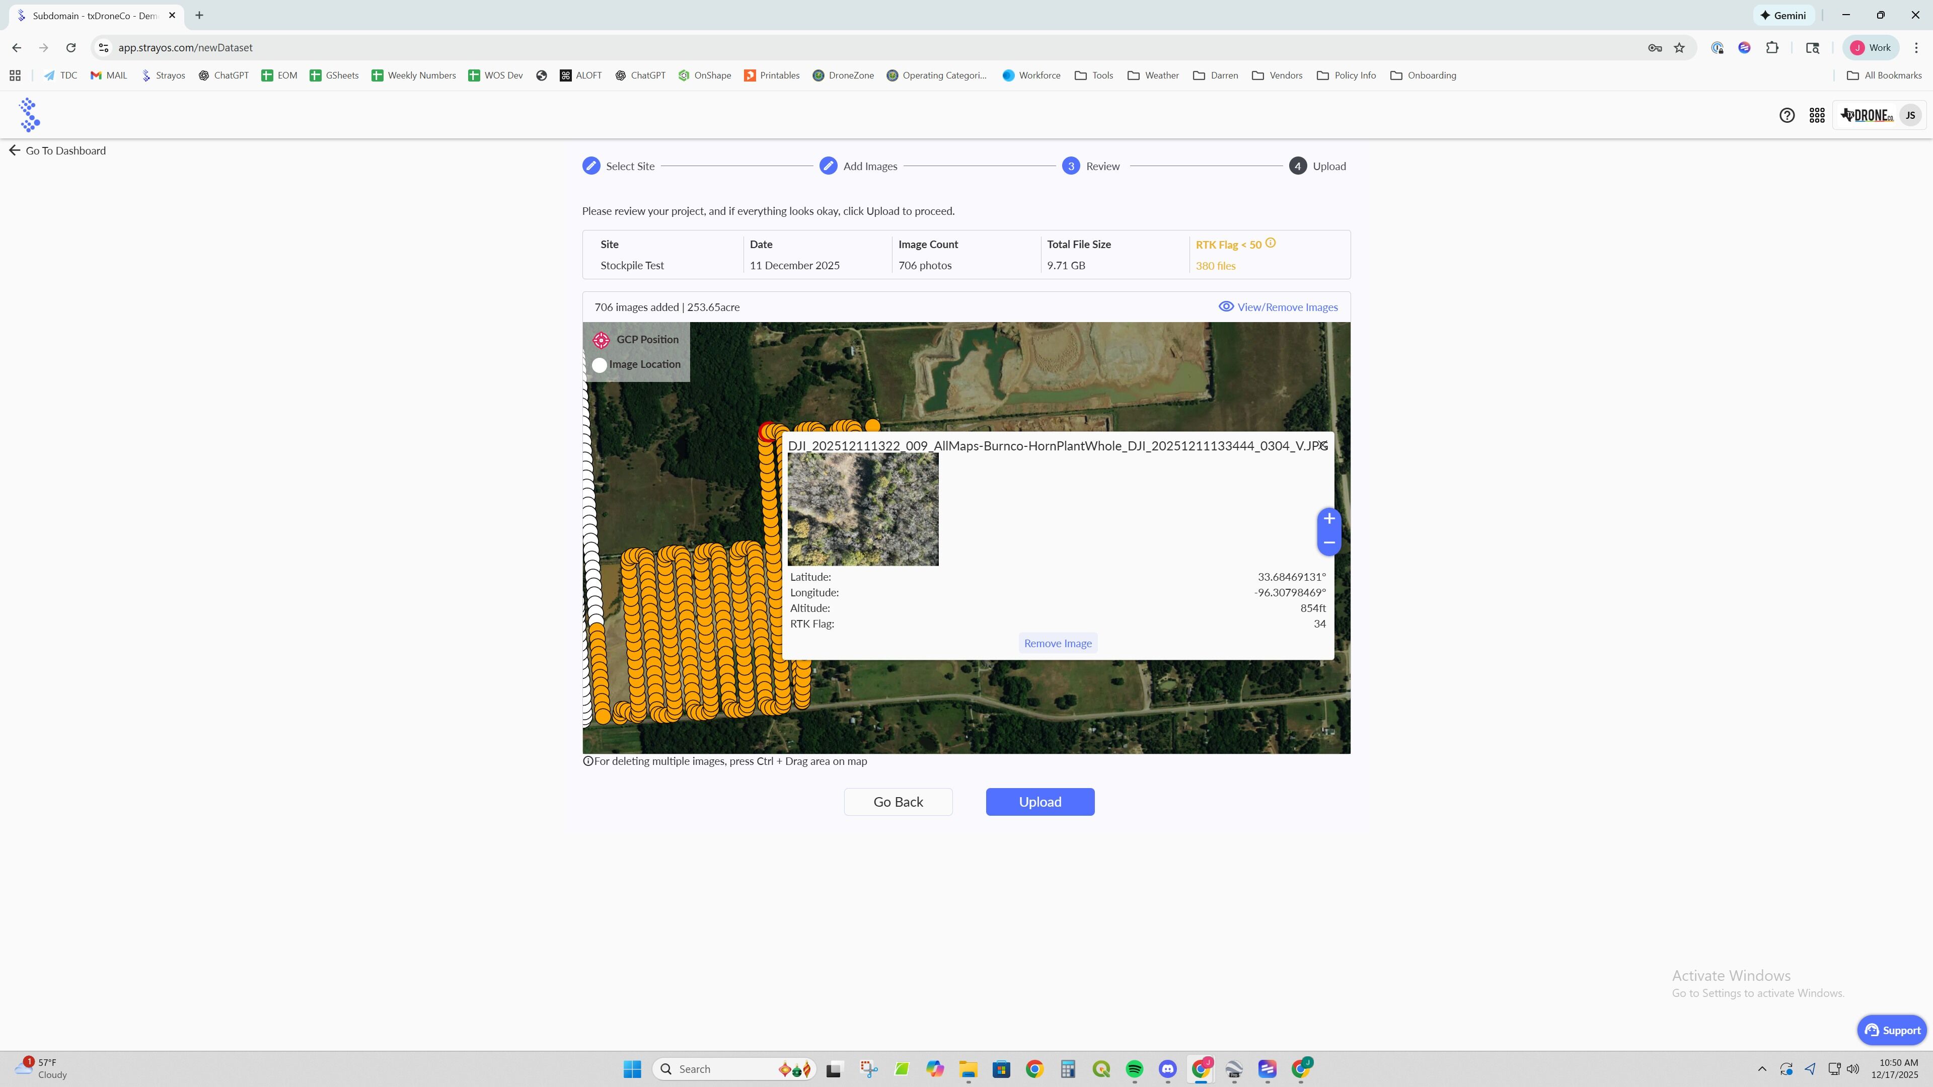Open the Support chat button
This screenshot has height=1087, width=1933.
1891,1030
